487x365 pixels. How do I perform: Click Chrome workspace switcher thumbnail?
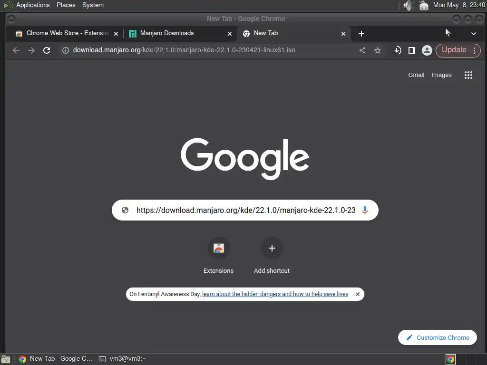click(451, 359)
